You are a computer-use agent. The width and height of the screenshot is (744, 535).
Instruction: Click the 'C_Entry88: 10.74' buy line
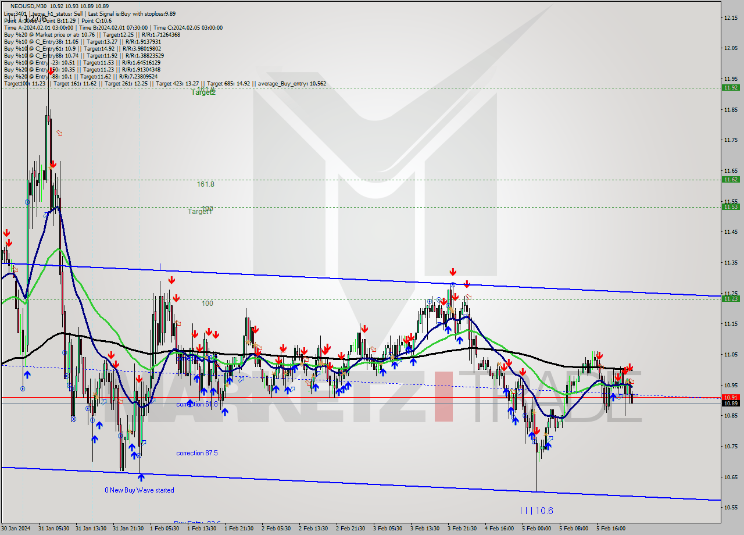pos(83,55)
